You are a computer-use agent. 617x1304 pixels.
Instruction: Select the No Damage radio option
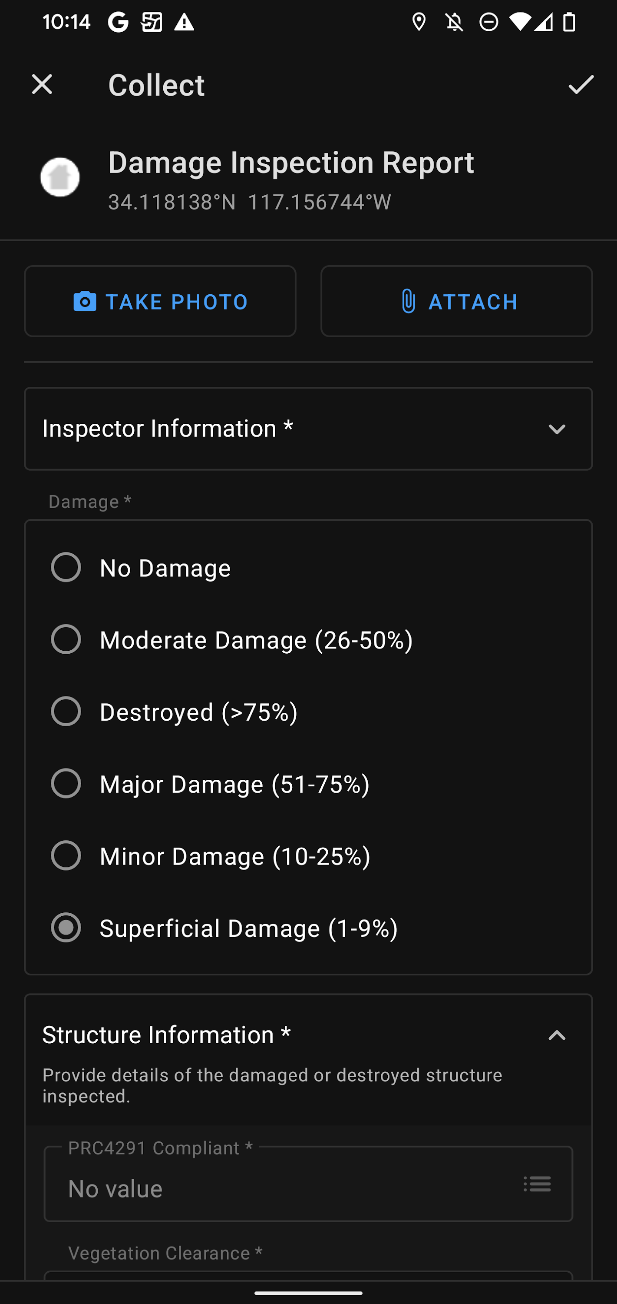pos(66,568)
